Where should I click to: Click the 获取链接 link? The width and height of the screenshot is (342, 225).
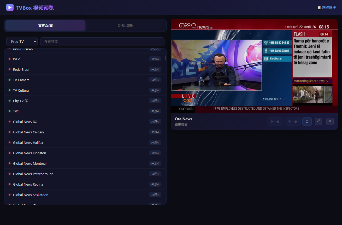pos(329,8)
